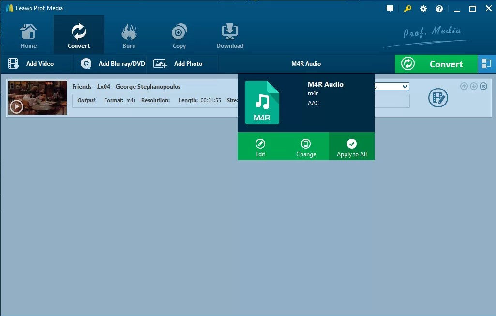Click the Burn flame icon
This screenshot has height=316, width=496.
pyautogui.click(x=129, y=30)
